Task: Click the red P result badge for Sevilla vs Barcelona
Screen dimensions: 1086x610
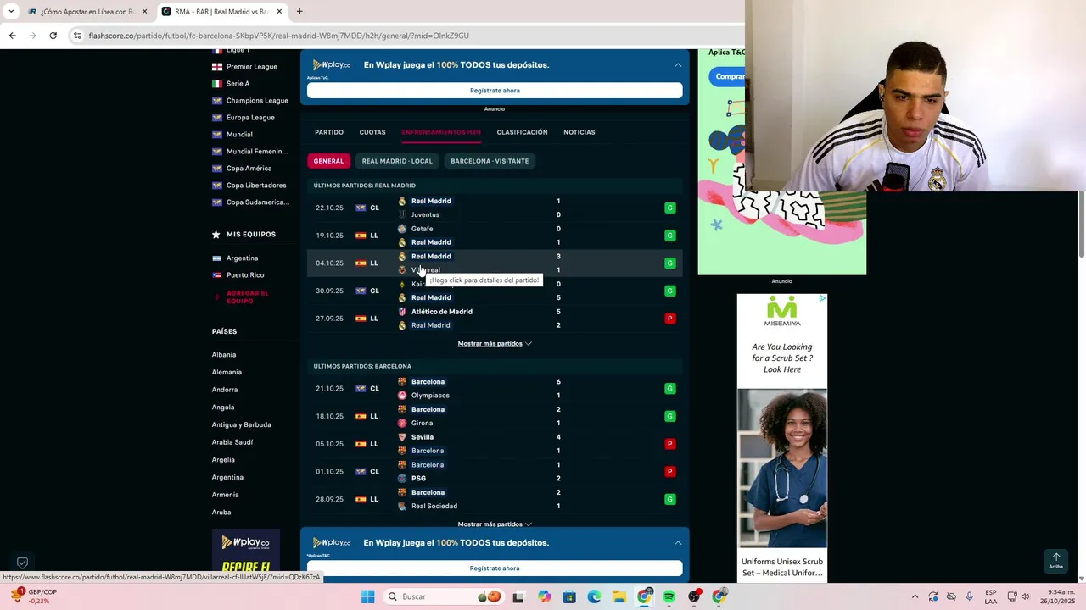Action: point(670,444)
